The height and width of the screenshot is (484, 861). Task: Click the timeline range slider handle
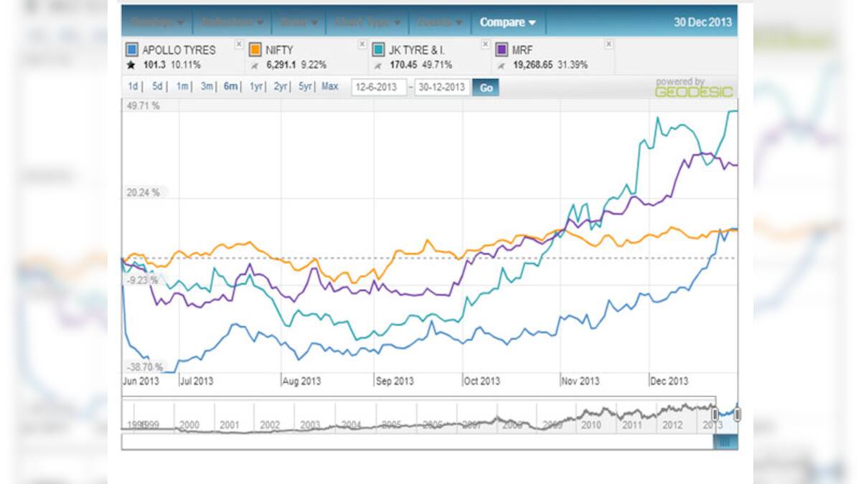715,414
